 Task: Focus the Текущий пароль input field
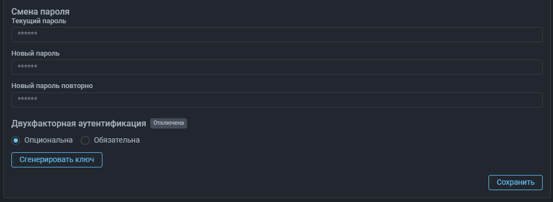point(277,35)
